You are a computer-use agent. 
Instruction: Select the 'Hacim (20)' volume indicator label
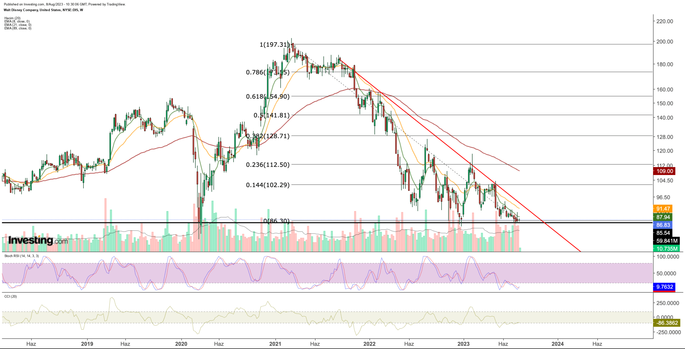[12, 18]
